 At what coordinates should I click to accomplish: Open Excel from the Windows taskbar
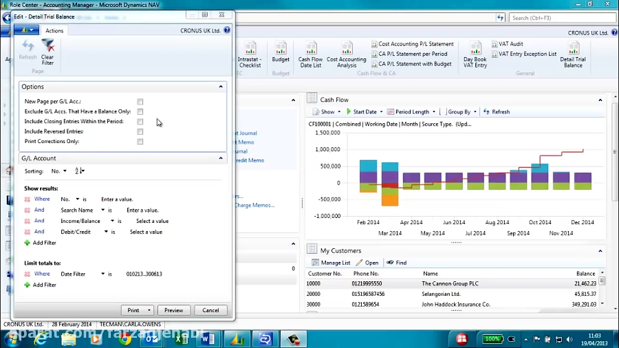(x=181, y=339)
